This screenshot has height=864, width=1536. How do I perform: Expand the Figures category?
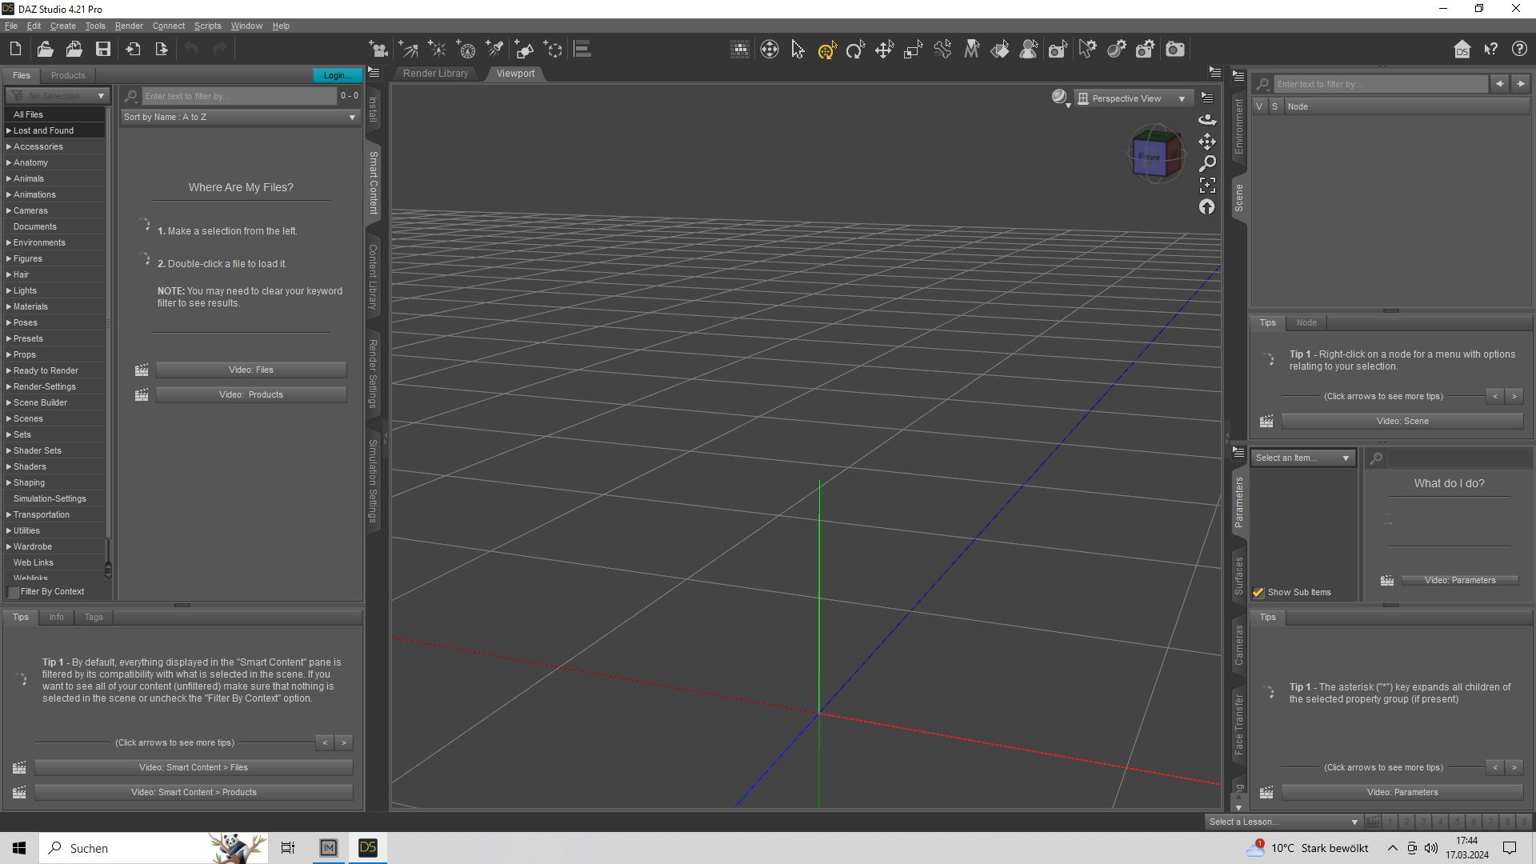pyautogui.click(x=9, y=258)
